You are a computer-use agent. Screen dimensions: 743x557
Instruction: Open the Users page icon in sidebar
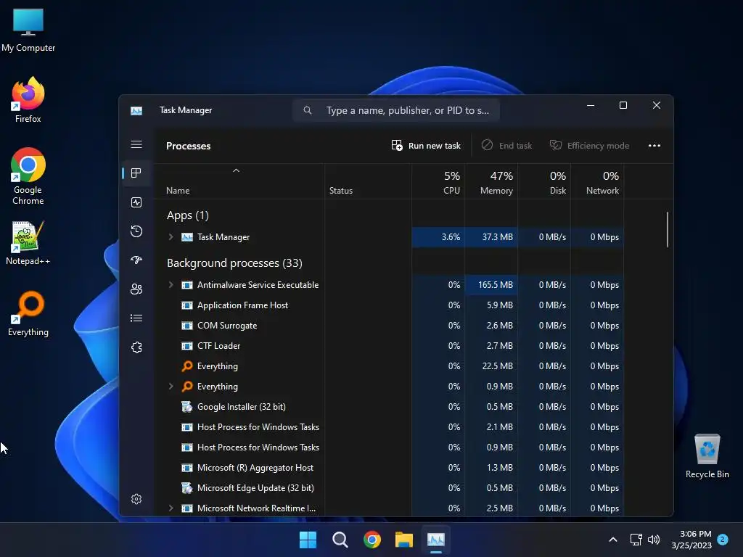point(136,289)
